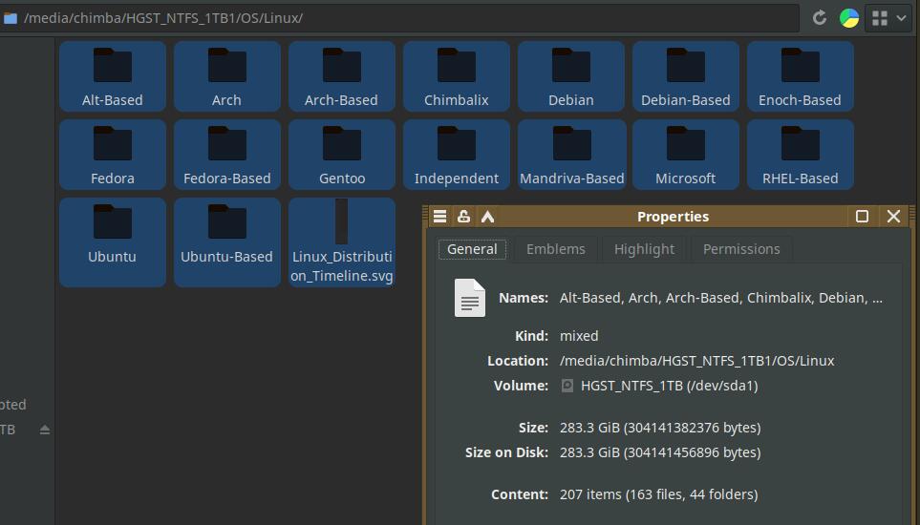
Task: Click the location path field
Action: tap(399, 18)
